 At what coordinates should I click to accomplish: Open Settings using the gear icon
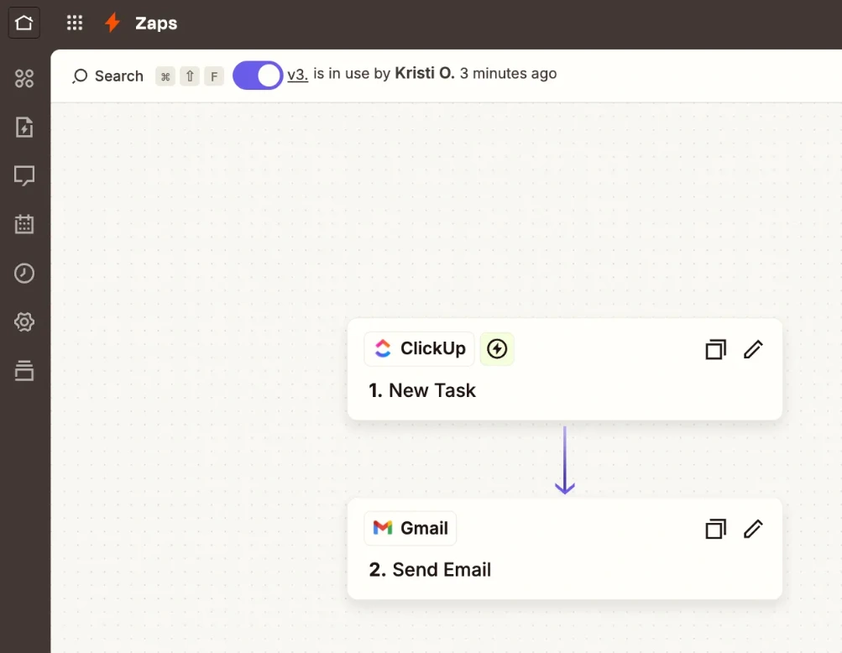pos(24,321)
